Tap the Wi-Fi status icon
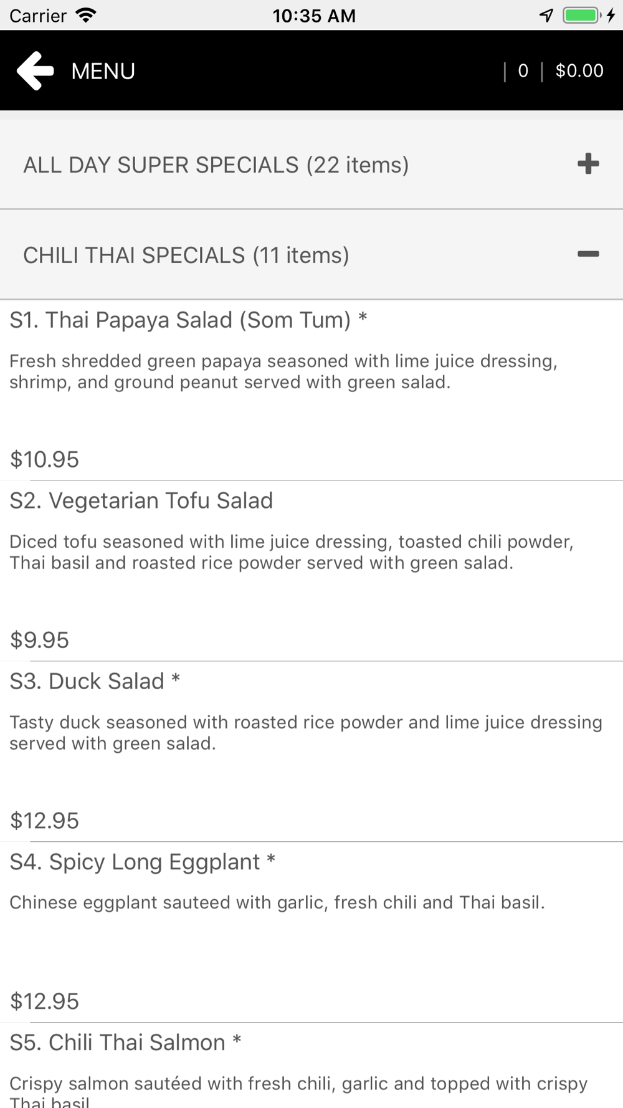623x1108 pixels. (x=86, y=15)
